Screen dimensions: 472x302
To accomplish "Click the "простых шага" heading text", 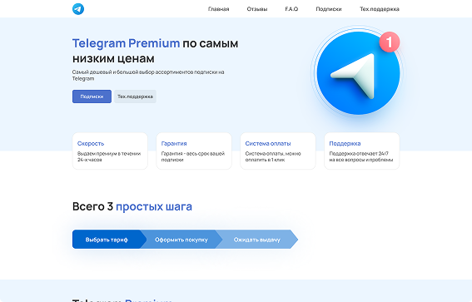I will [154, 206].
